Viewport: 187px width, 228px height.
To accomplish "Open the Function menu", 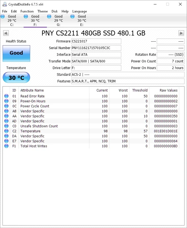I will (x=27, y=11).
